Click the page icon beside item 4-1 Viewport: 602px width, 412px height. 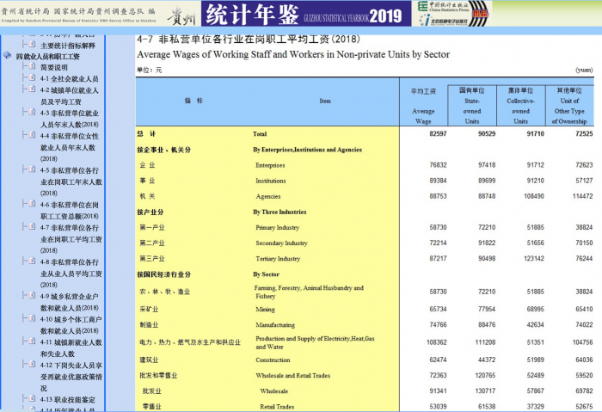point(31,78)
